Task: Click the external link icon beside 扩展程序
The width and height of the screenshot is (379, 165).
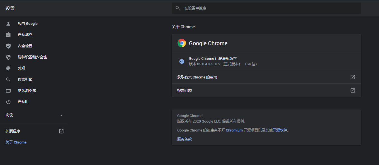Action: coord(61,131)
